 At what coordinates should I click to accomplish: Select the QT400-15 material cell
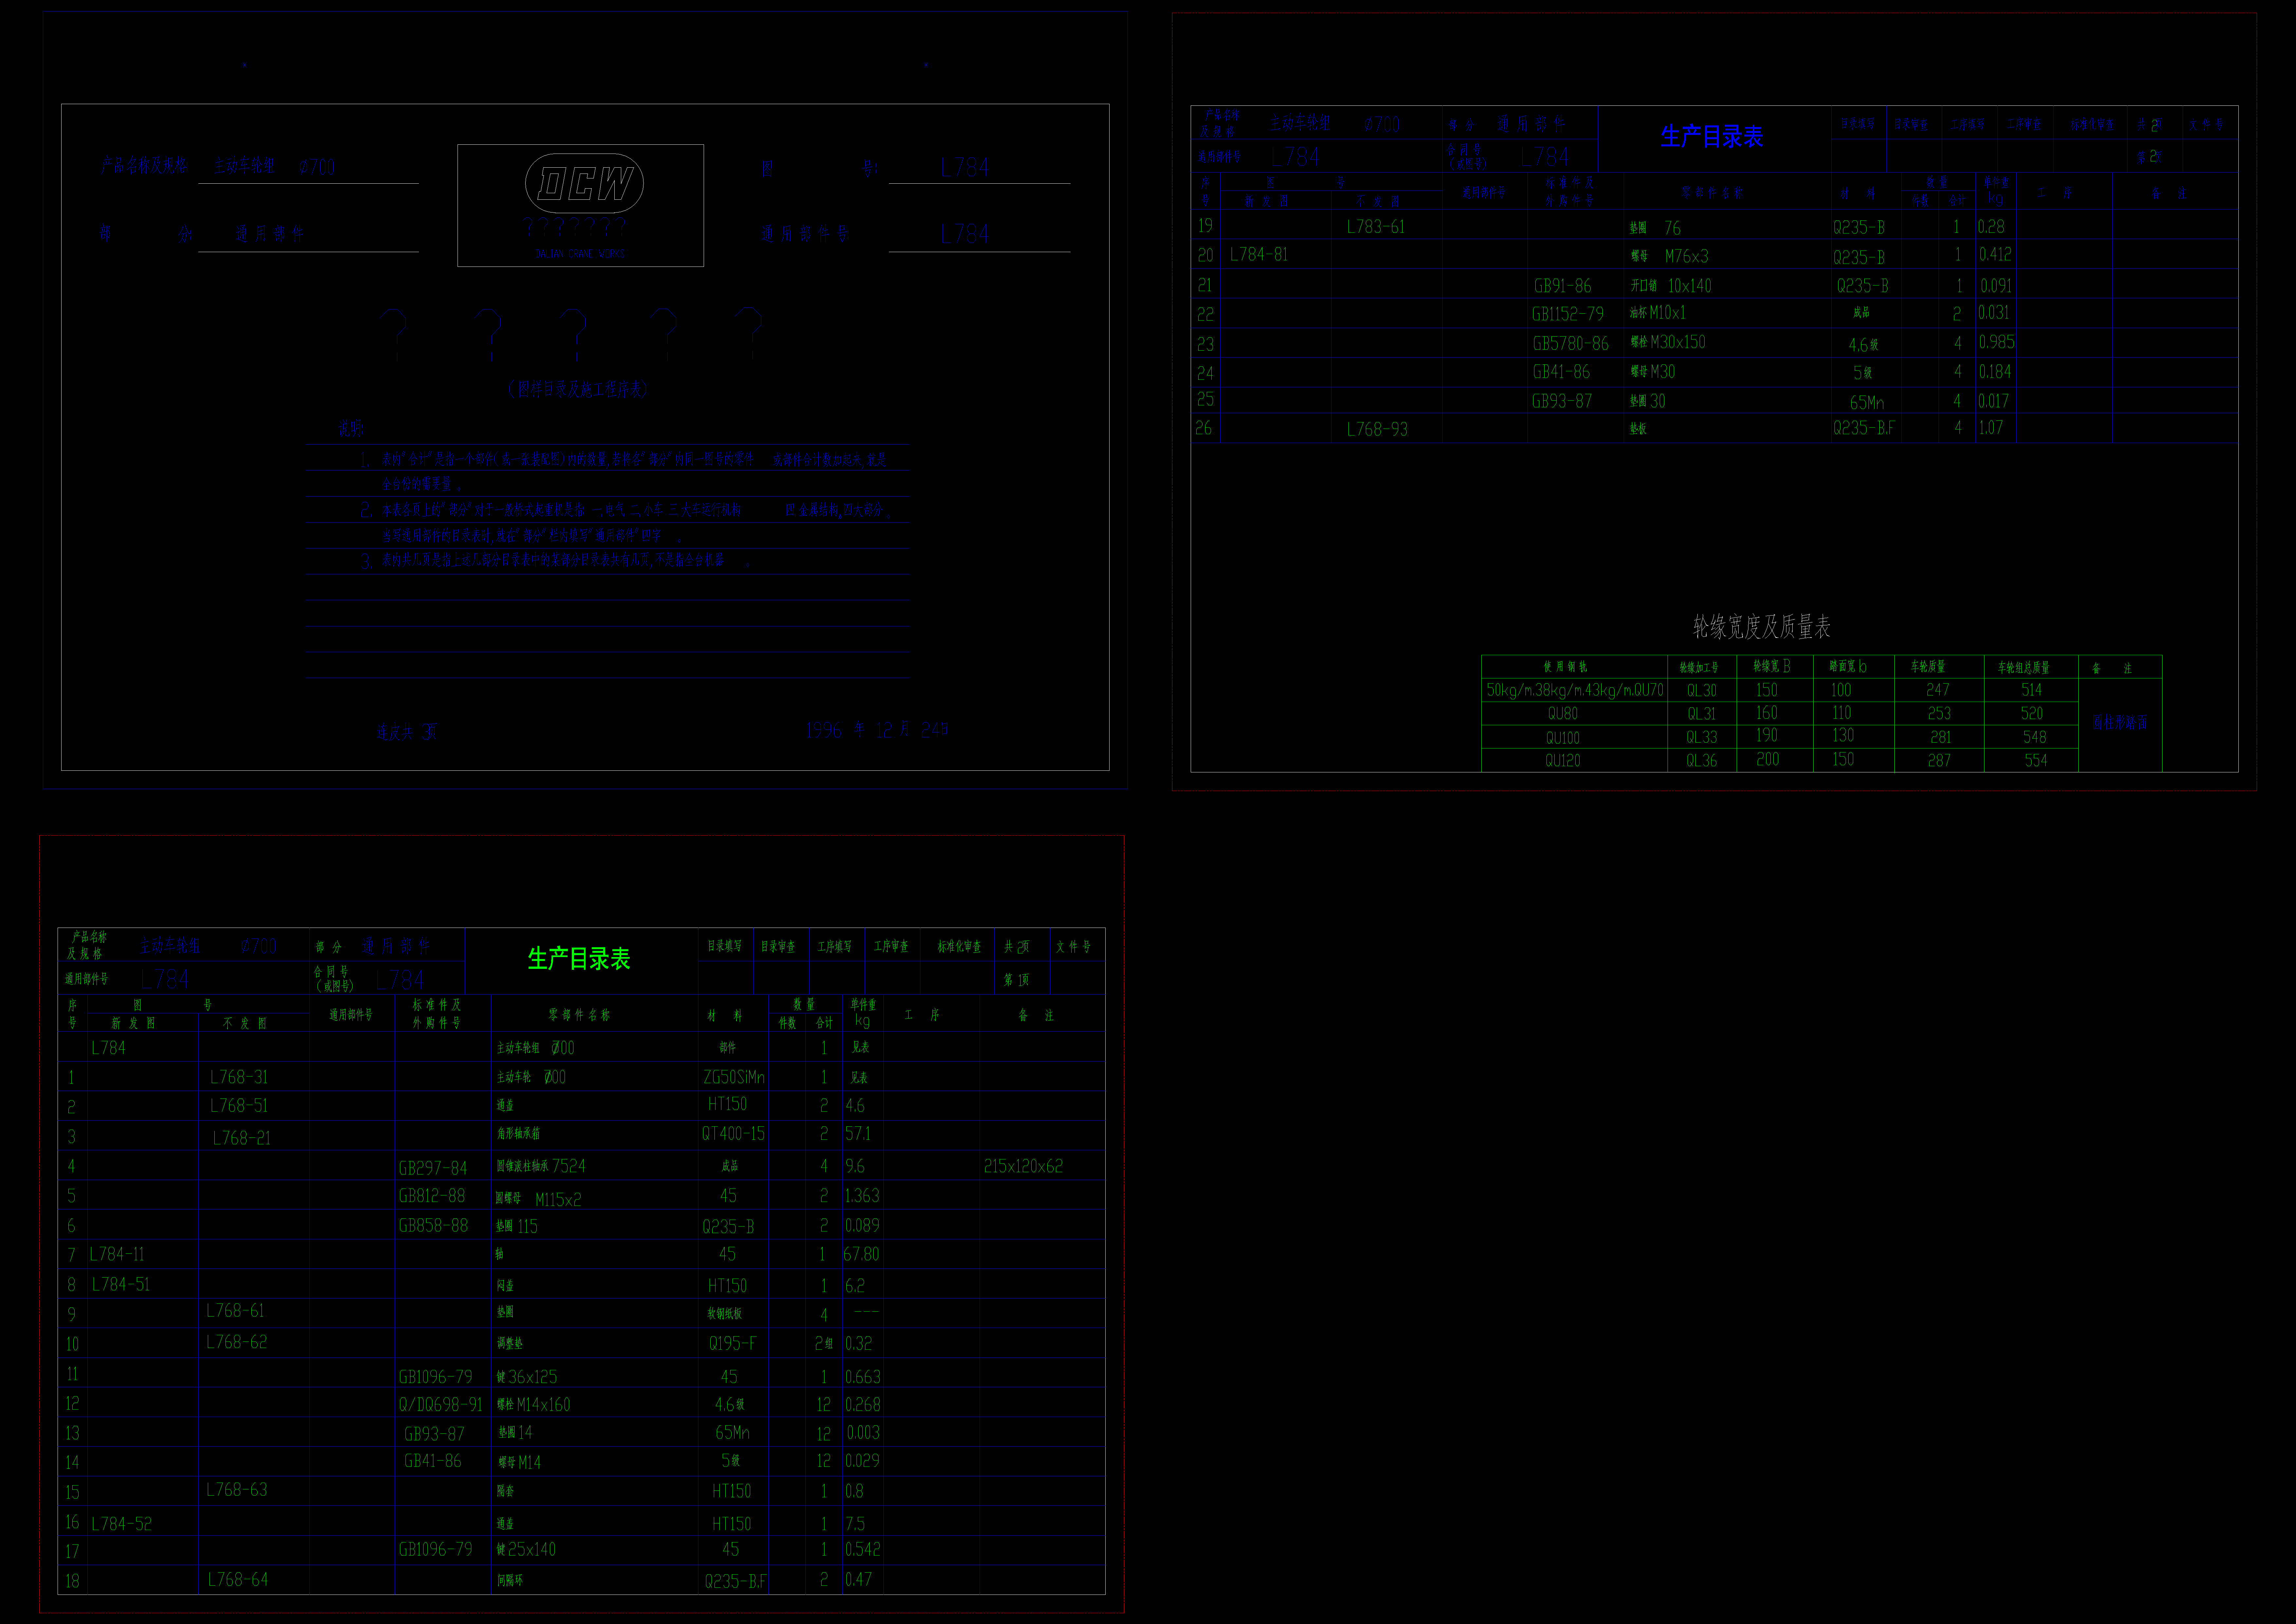[x=733, y=1134]
